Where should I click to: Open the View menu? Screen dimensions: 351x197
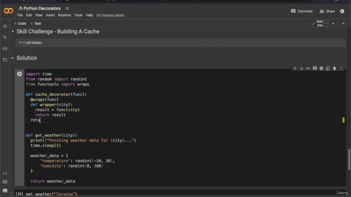coord(39,15)
